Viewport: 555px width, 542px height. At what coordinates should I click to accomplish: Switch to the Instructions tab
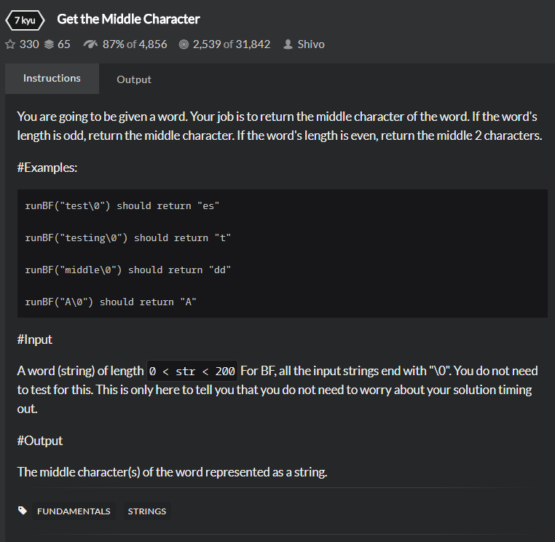[x=52, y=78]
